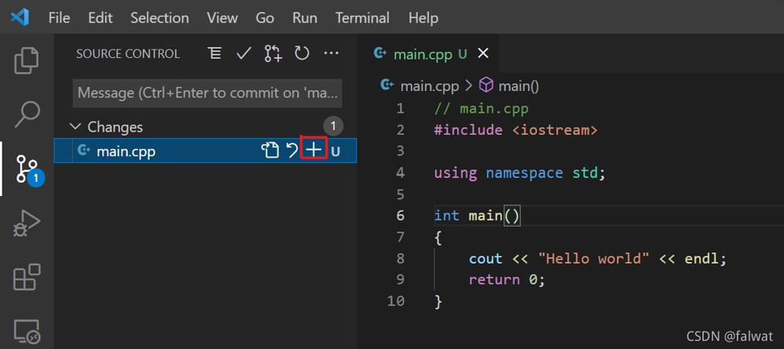Open the Search view in activity bar
The image size is (784, 349).
[x=27, y=115]
